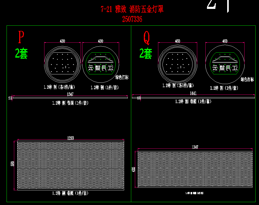
Task: Select the green 2套 text under Q
Action: pyautogui.click(x=146, y=53)
